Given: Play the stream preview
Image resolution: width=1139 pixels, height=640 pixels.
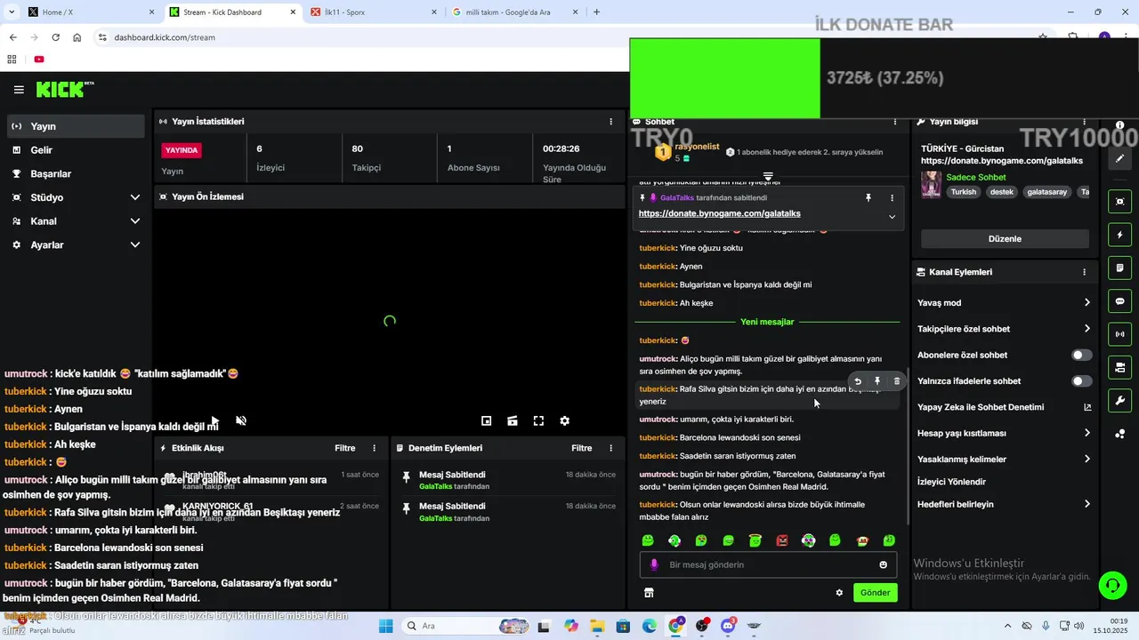Looking at the screenshot, I should coord(214,421).
